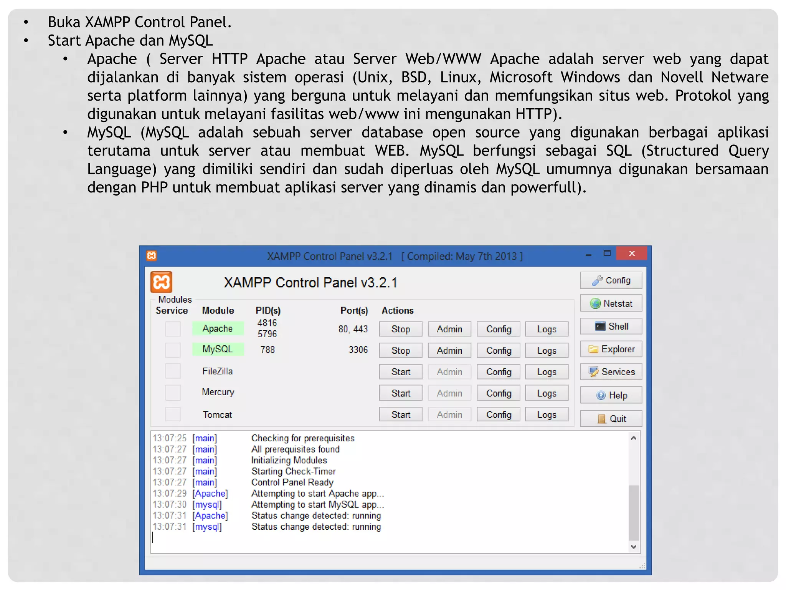Click the greyed Mercury Admin button
This screenshot has height=590, width=786.
(449, 393)
